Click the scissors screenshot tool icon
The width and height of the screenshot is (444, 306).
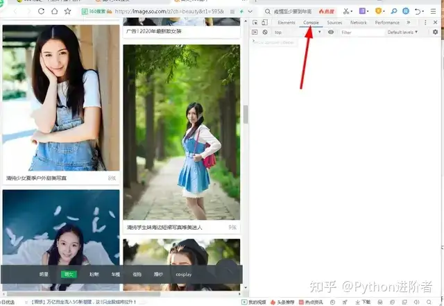[346, 11]
